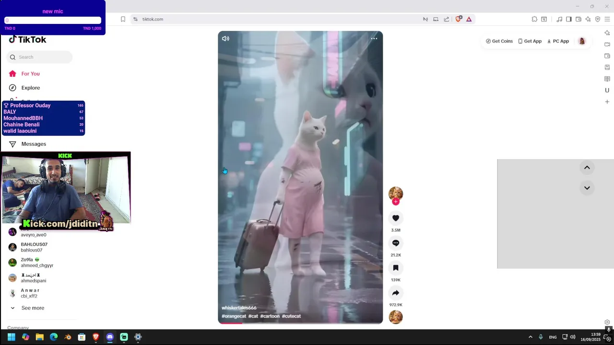Viewport: 614px width, 345px height.
Task: Go to next video arrow
Action: pos(587,188)
